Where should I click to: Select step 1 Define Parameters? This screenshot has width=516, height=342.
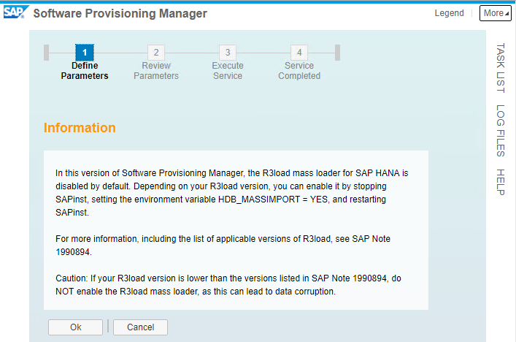[85, 63]
